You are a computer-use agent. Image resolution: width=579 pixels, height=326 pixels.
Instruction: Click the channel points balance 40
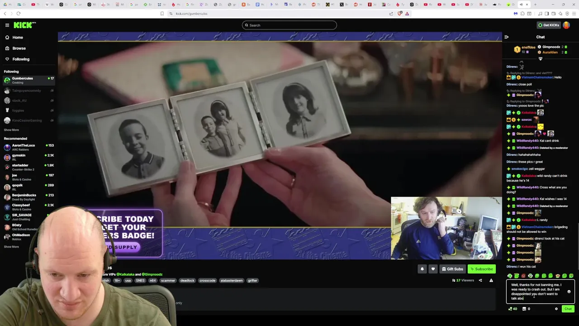click(x=513, y=309)
